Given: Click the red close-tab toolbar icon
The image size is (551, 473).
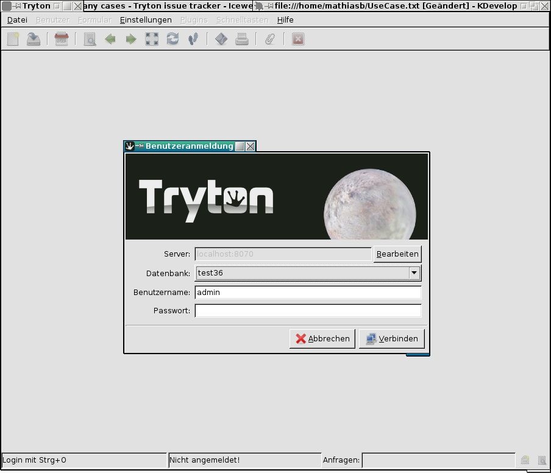Looking at the screenshot, I should coord(297,40).
